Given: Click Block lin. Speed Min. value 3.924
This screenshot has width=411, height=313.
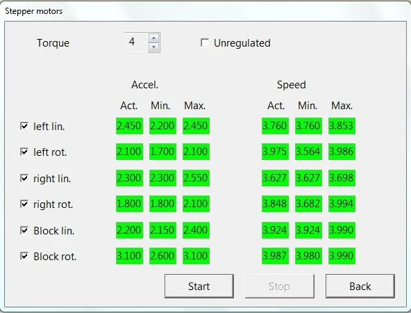Looking at the screenshot, I should (308, 230).
